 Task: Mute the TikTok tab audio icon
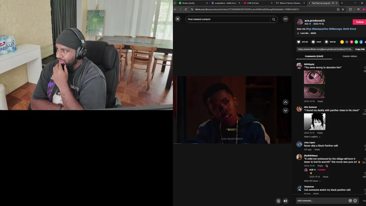tap(333, 3)
